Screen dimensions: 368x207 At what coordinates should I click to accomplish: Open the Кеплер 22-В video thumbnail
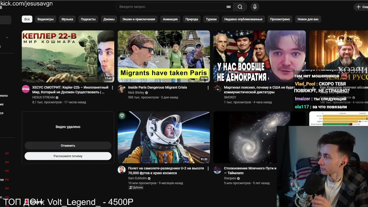(68, 56)
